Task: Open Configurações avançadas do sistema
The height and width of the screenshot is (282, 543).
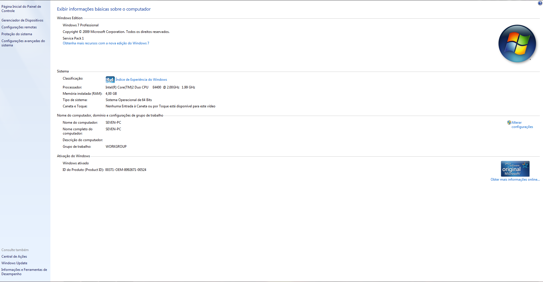Action: pos(23,43)
